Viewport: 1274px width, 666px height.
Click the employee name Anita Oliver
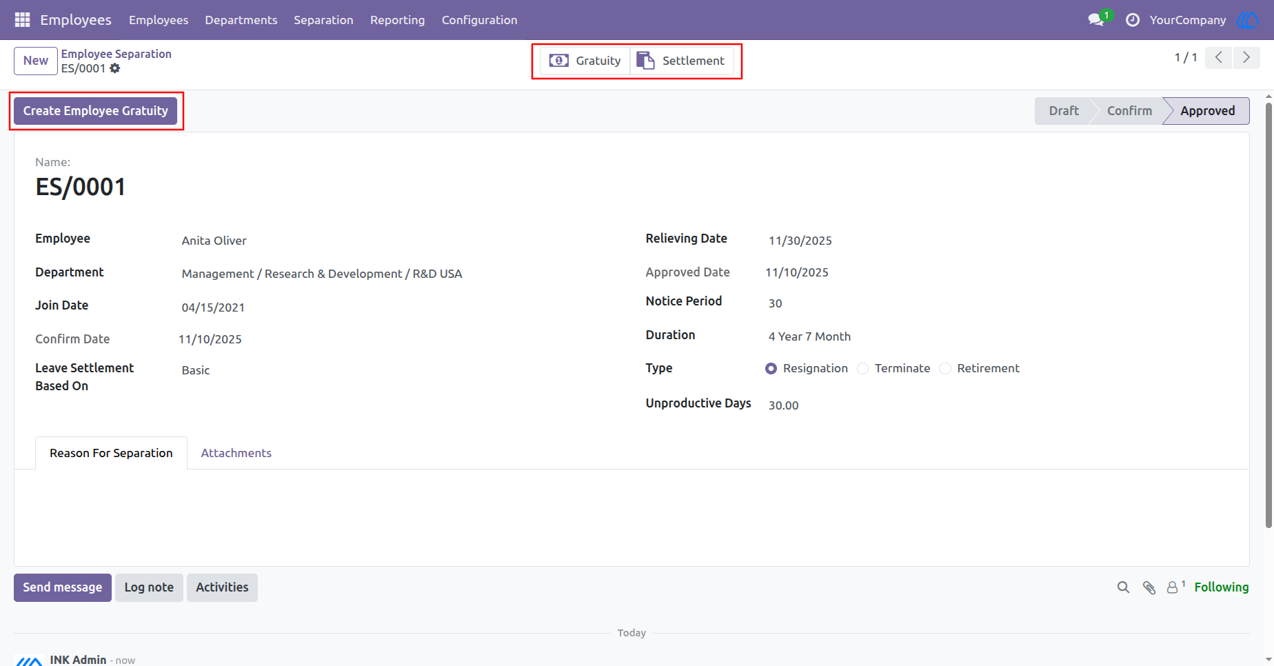pos(214,241)
